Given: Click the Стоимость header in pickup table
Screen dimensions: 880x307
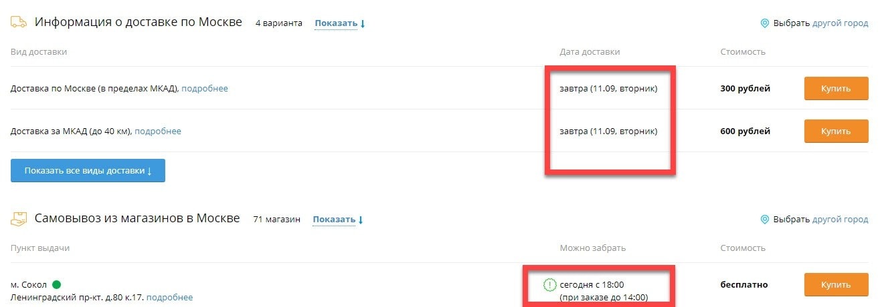Looking at the screenshot, I should click(x=743, y=248).
